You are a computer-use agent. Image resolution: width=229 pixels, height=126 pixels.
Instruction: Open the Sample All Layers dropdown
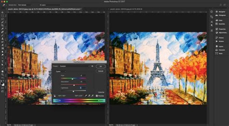pos(50,5)
